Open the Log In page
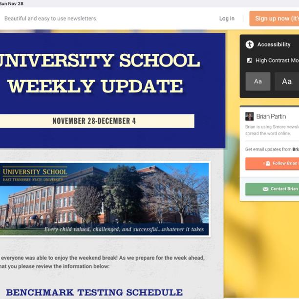 [227, 19]
